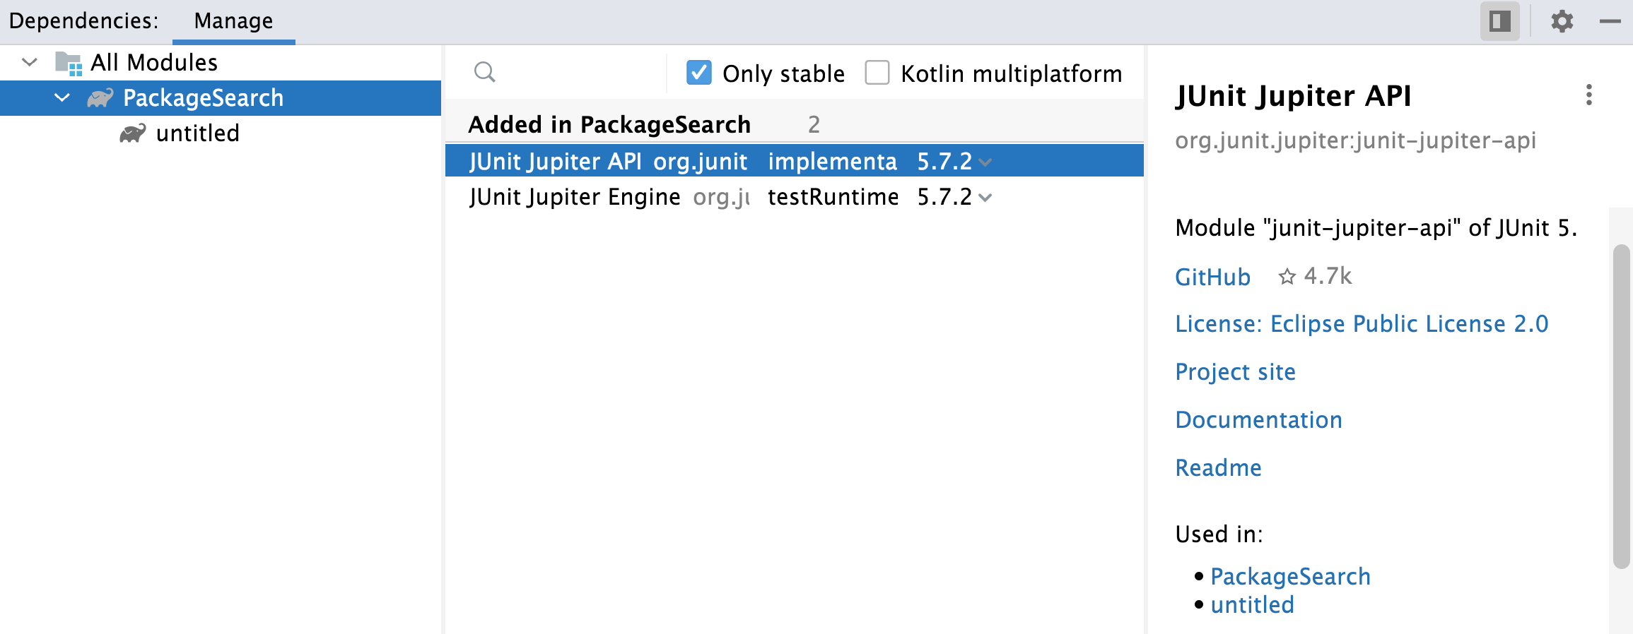Select the All Modules tree item

221,63
